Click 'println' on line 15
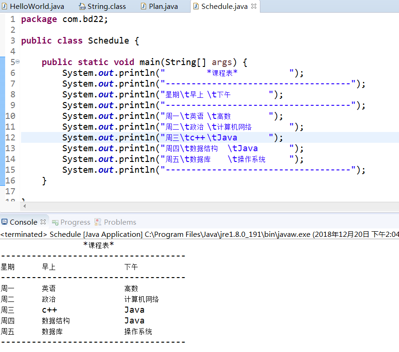 (x=137, y=170)
